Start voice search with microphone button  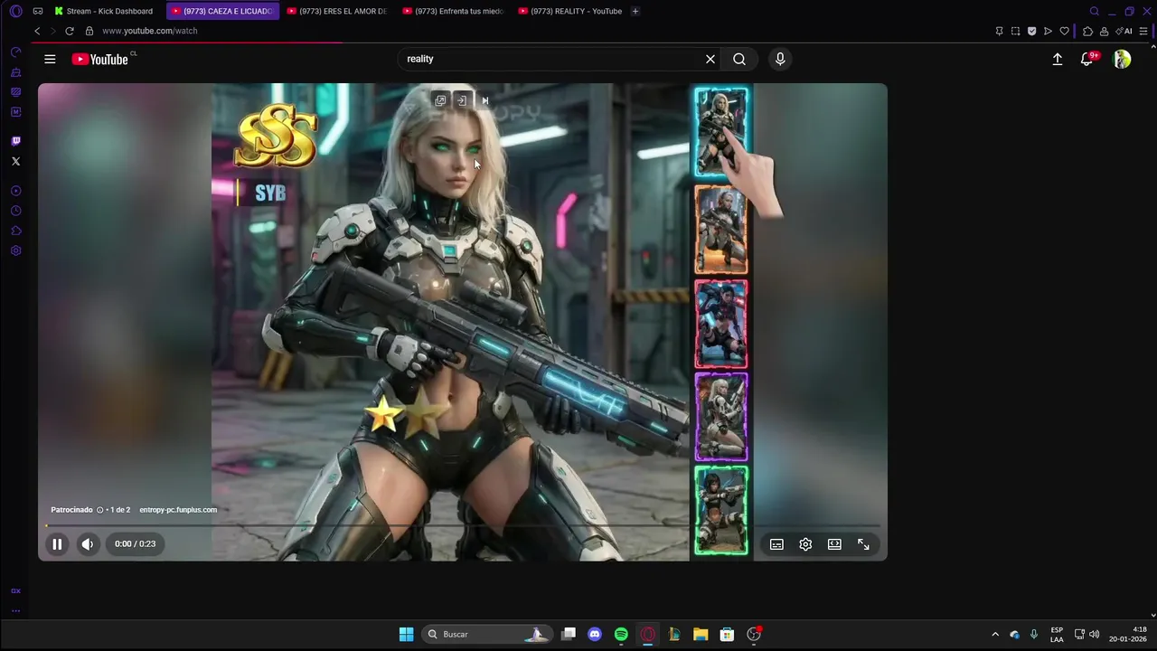[780, 59]
